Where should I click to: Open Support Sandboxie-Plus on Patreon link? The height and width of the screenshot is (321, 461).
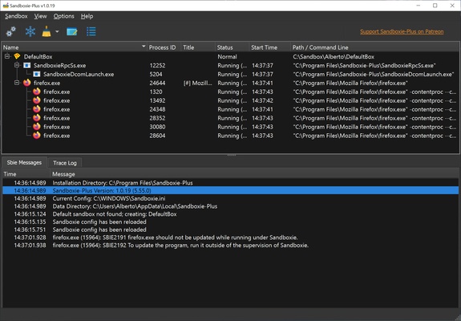pos(402,31)
